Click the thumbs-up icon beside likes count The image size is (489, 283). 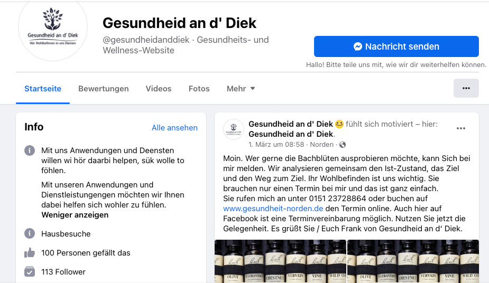30,253
